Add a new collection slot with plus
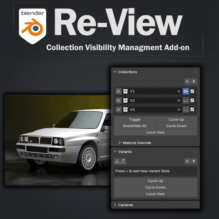Viewport: 219px width, 219px height. click(x=188, y=81)
